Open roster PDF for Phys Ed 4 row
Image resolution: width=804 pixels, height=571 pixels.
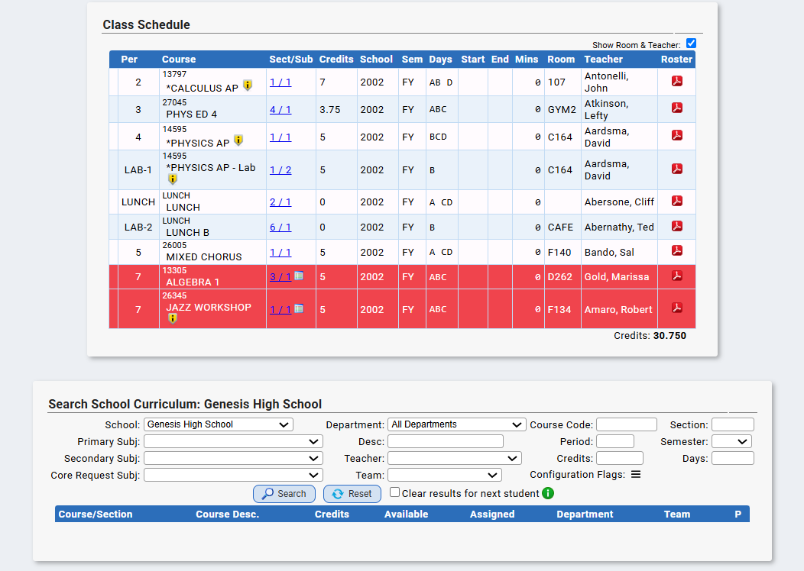click(677, 108)
